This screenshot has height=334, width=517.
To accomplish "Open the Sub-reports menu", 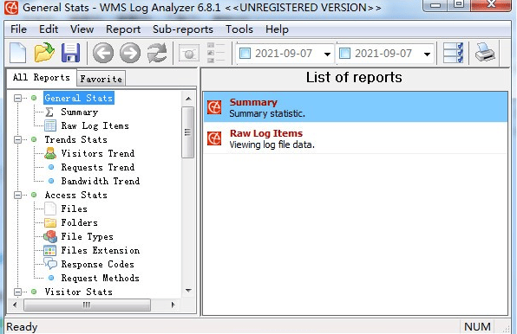I will coord(183,29).
